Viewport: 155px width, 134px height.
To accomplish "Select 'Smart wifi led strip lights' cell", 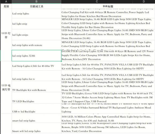I will (x=36, y=128).
